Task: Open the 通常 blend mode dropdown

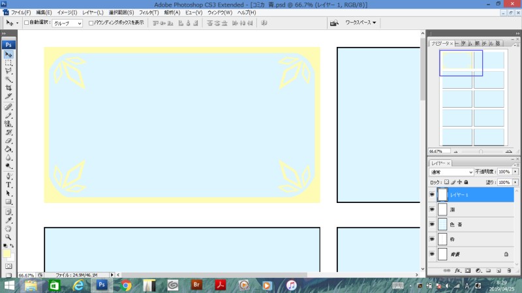Action: (x=451, y=172)
